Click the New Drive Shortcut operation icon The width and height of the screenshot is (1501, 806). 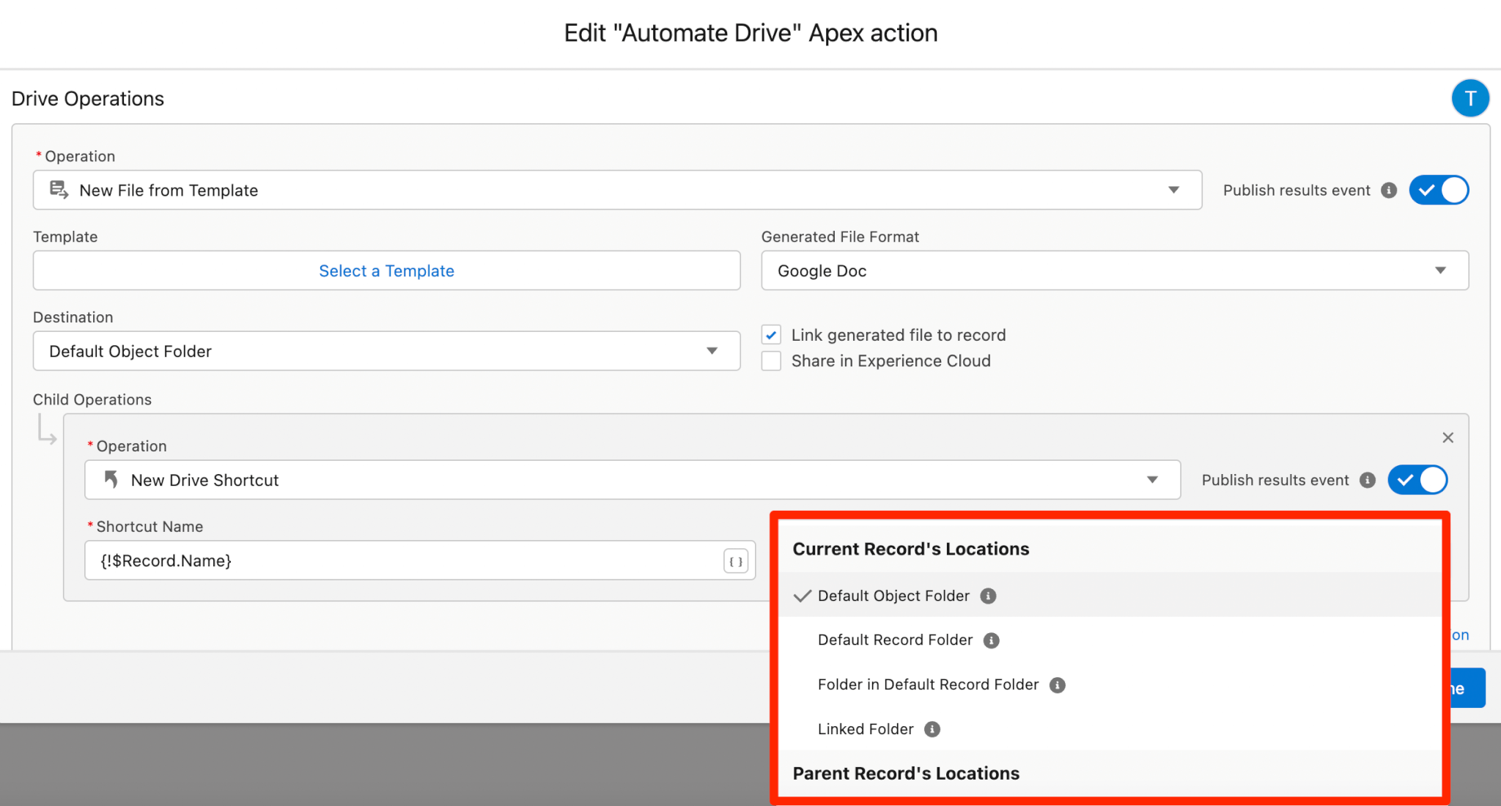point(111,479)
